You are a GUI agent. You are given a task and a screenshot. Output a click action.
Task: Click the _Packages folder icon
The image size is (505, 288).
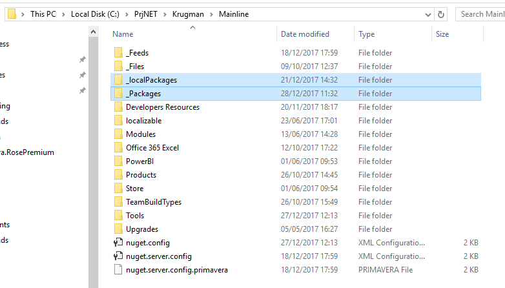pyautogui.click(x=118, y=93)
